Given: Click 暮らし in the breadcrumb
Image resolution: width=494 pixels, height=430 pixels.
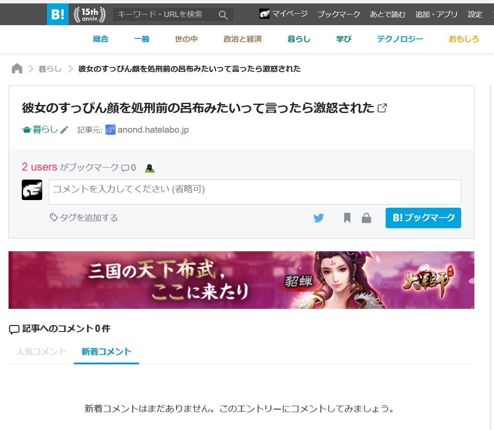Looking at the screenshot, I should 50,69.
